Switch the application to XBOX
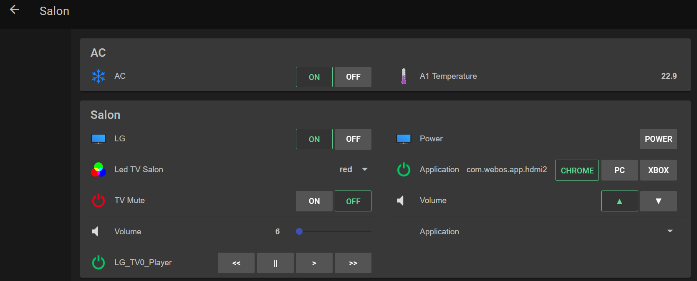Screen dimensions: 697x281 [x=658, y=170]
